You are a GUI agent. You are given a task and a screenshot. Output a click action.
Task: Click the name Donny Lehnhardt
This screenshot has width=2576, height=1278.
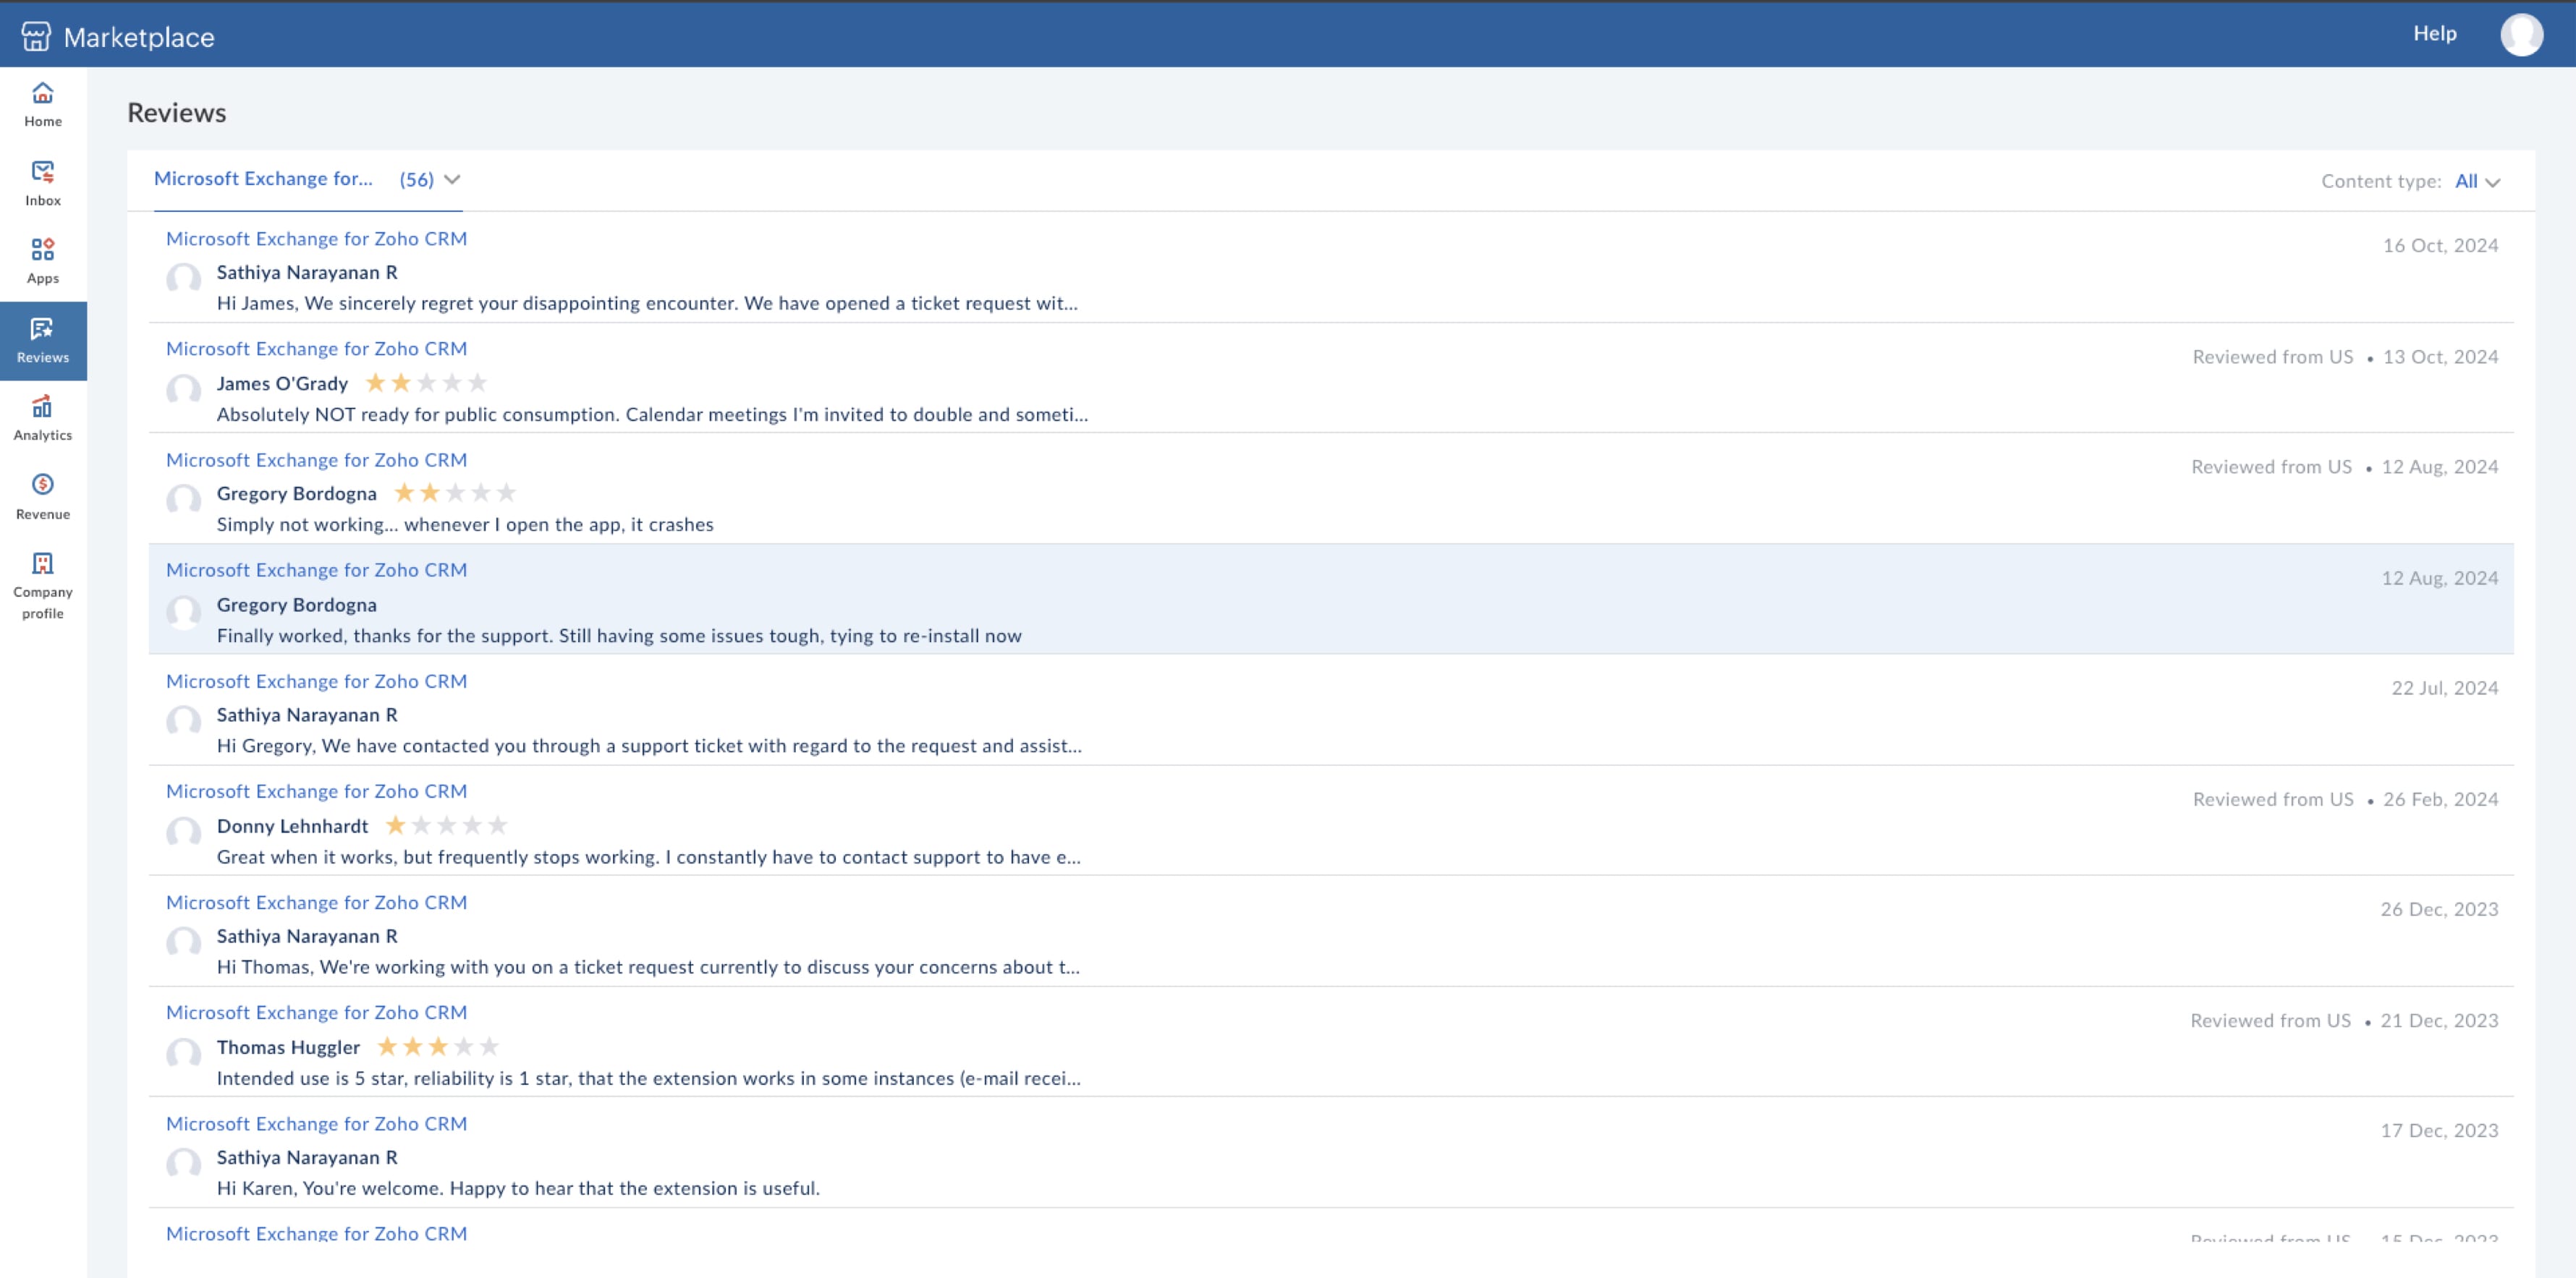click(292, 827)
